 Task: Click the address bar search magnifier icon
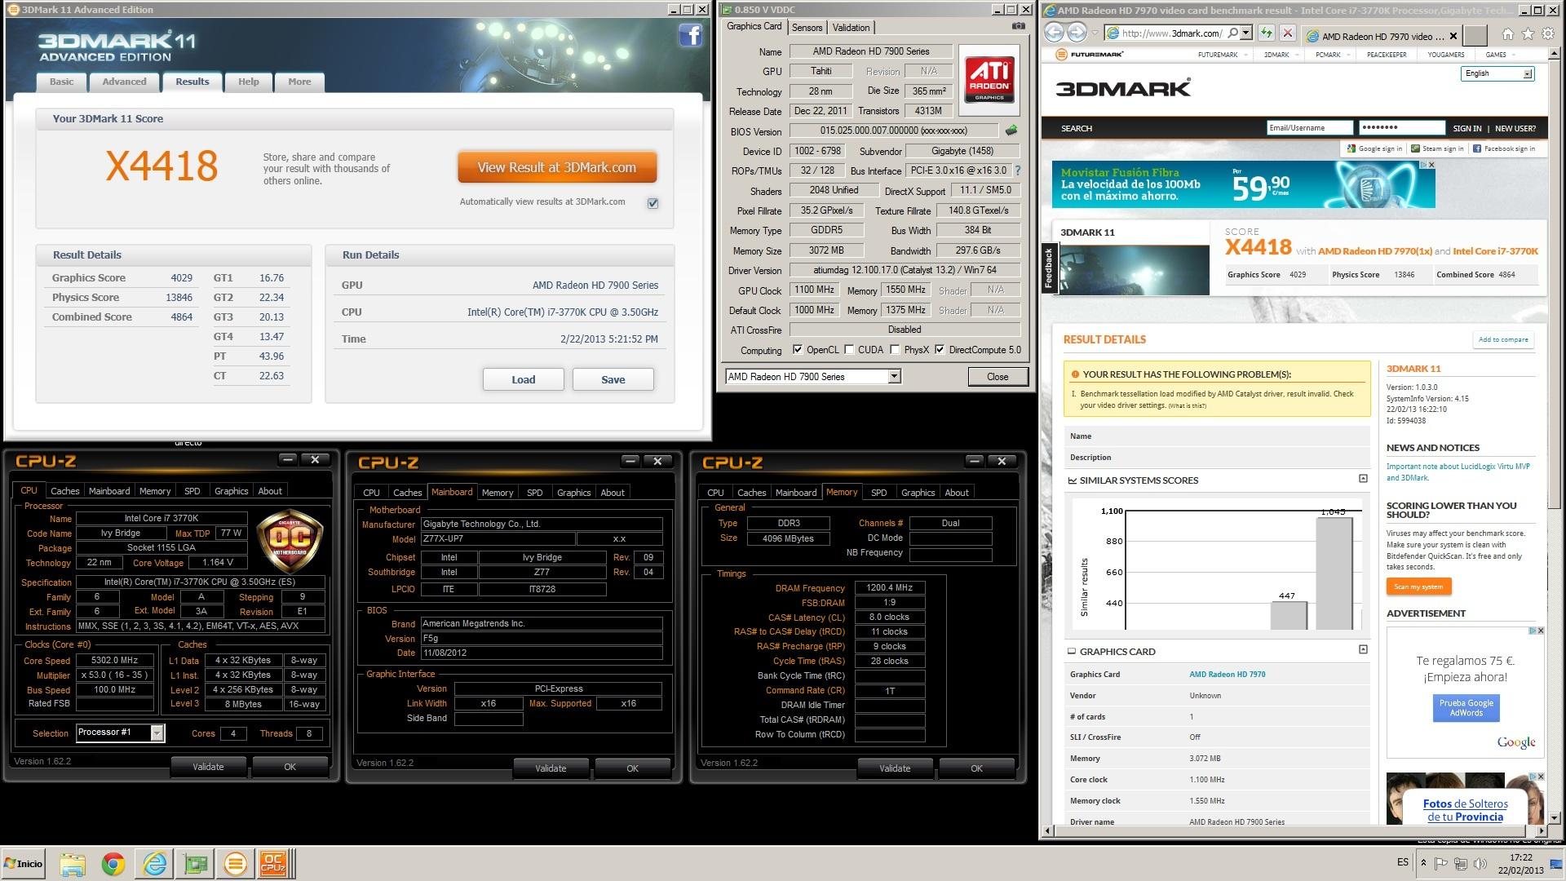[x=1232, y=33]
